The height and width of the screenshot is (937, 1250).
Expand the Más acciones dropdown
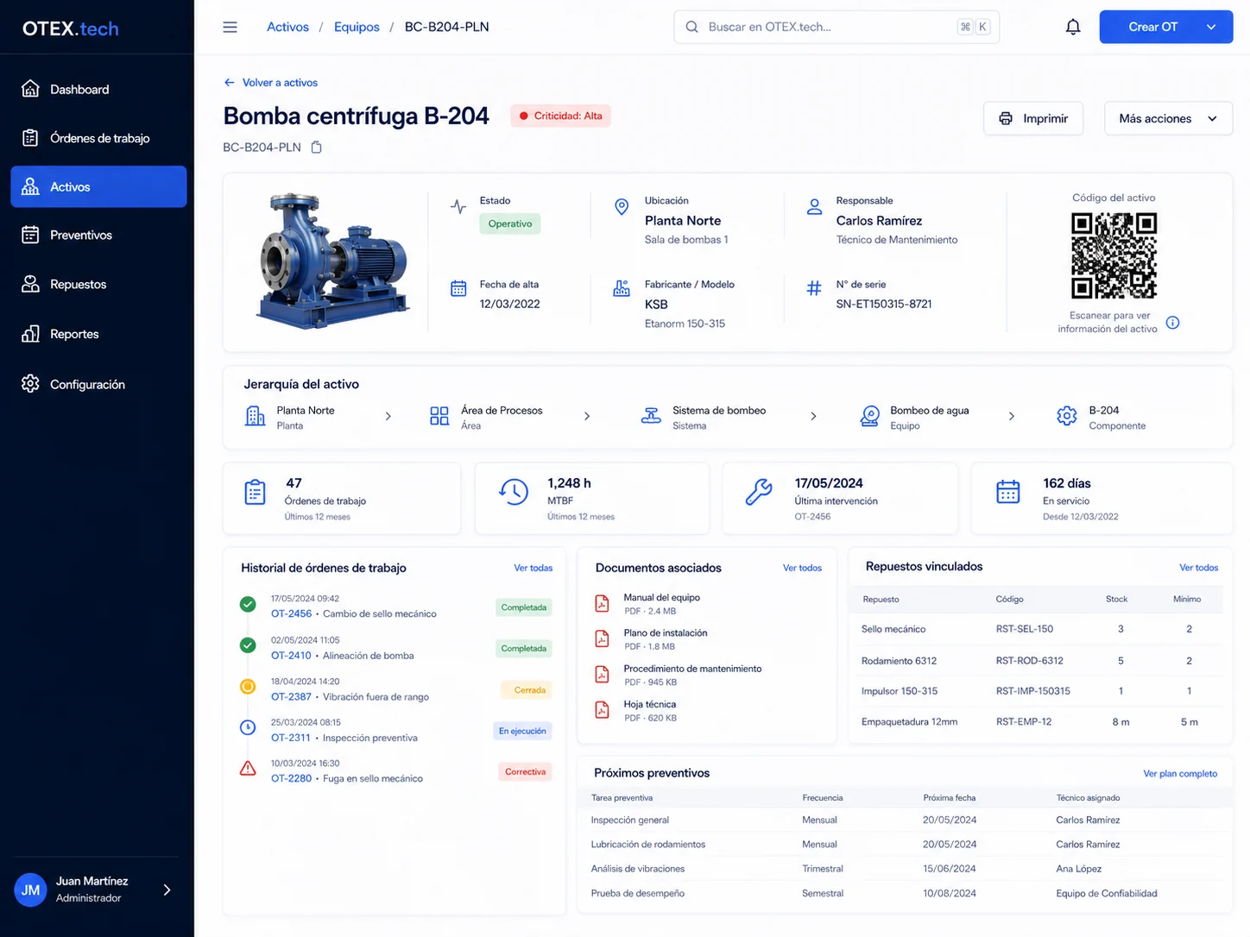pyautogui.click(x=1168, y=118)
